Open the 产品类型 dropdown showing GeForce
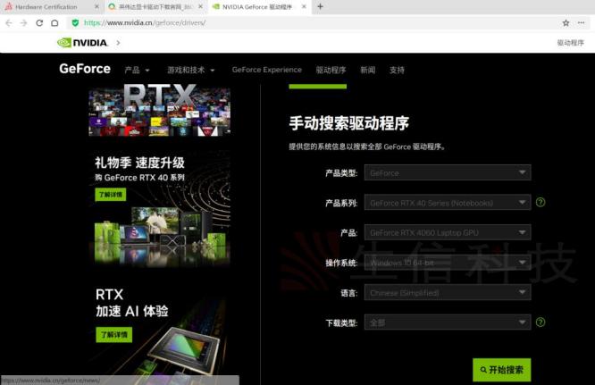The image size is (595, 385). [x=448, y=172]
